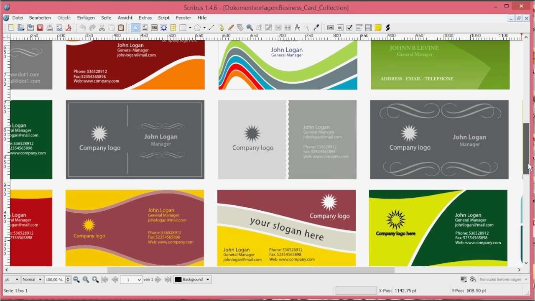Choose the Measurements compass tool

pos(297,28)
